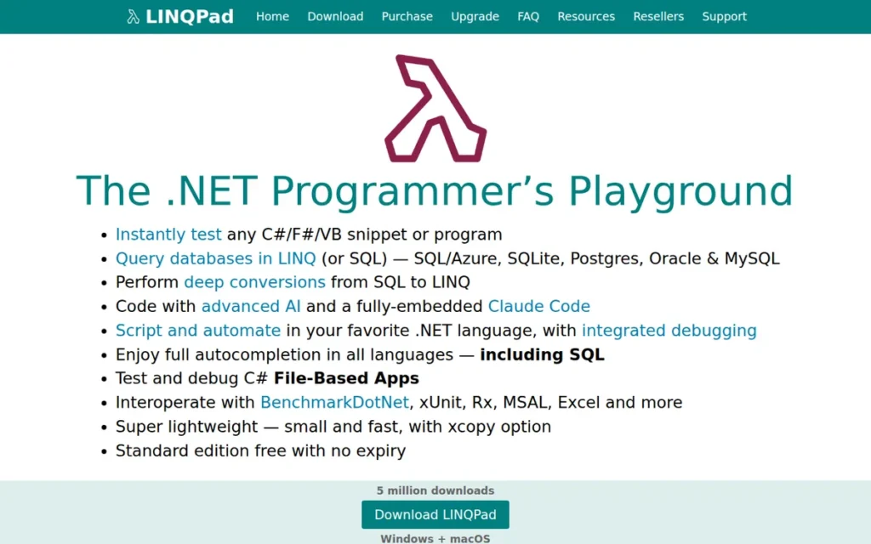Click the 'File-Based Apps' bold text
The height and width of the screenshot is (544, 871).
tap(346, 378)
